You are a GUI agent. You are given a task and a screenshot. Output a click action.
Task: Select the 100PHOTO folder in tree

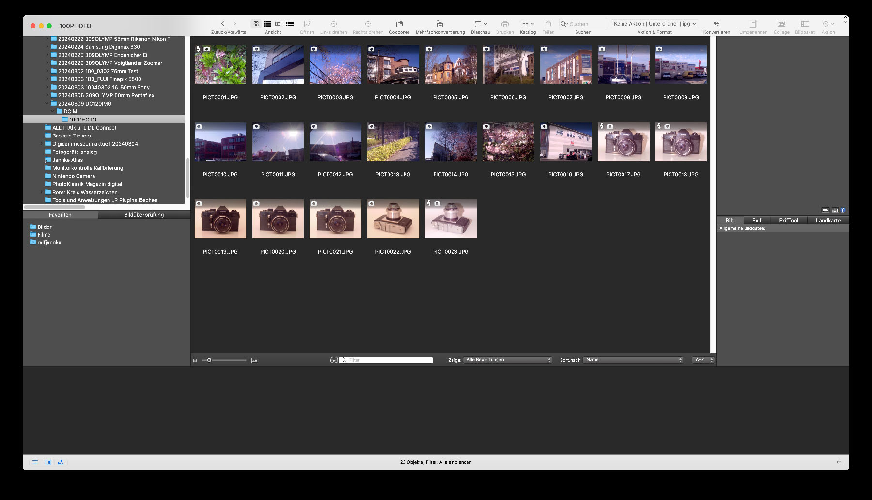tap(104, 120)
